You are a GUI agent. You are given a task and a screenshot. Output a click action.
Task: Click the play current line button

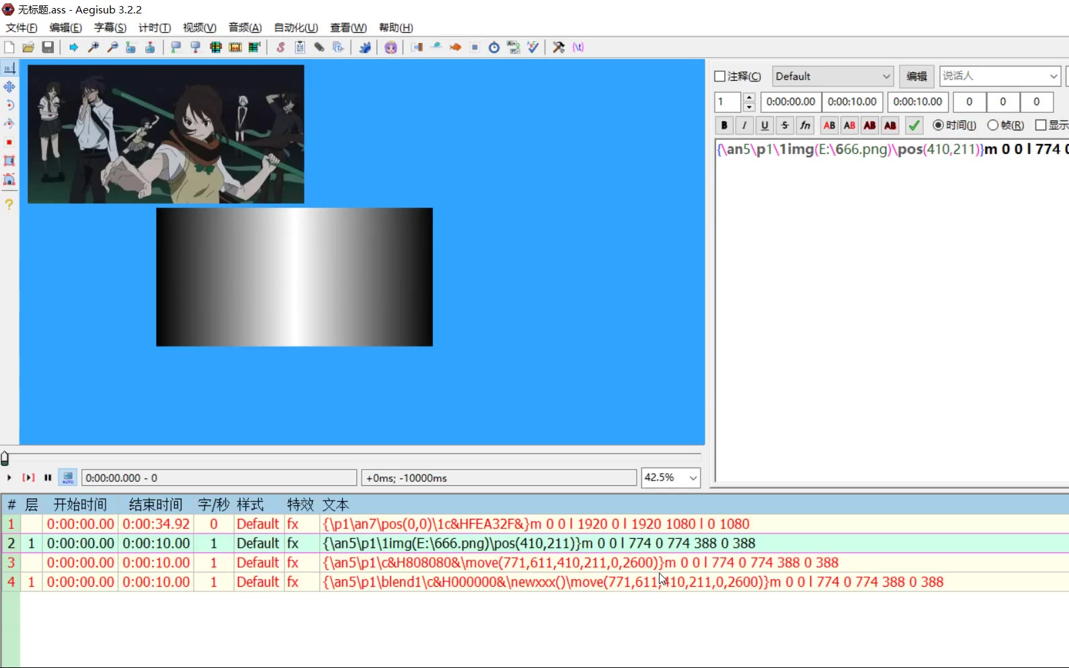28,478
